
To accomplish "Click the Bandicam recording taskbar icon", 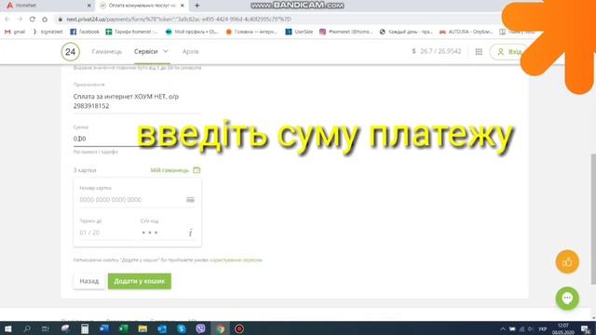I will click(239, 328).
